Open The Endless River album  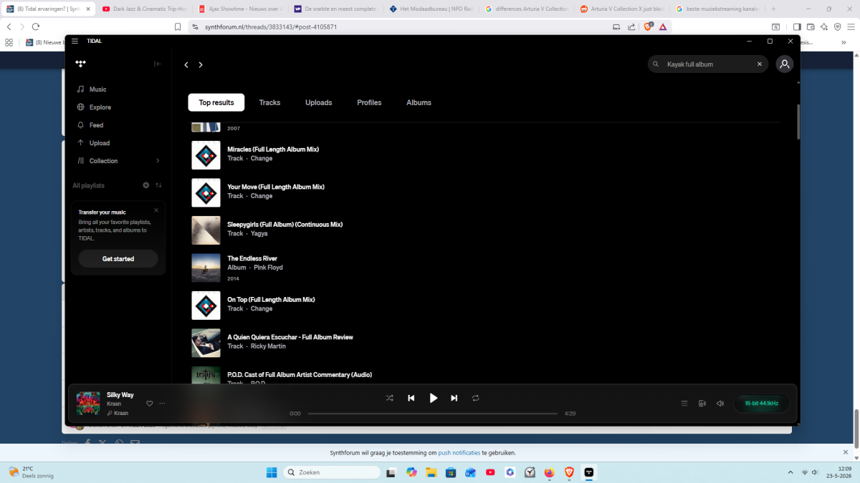pos(252,258)
